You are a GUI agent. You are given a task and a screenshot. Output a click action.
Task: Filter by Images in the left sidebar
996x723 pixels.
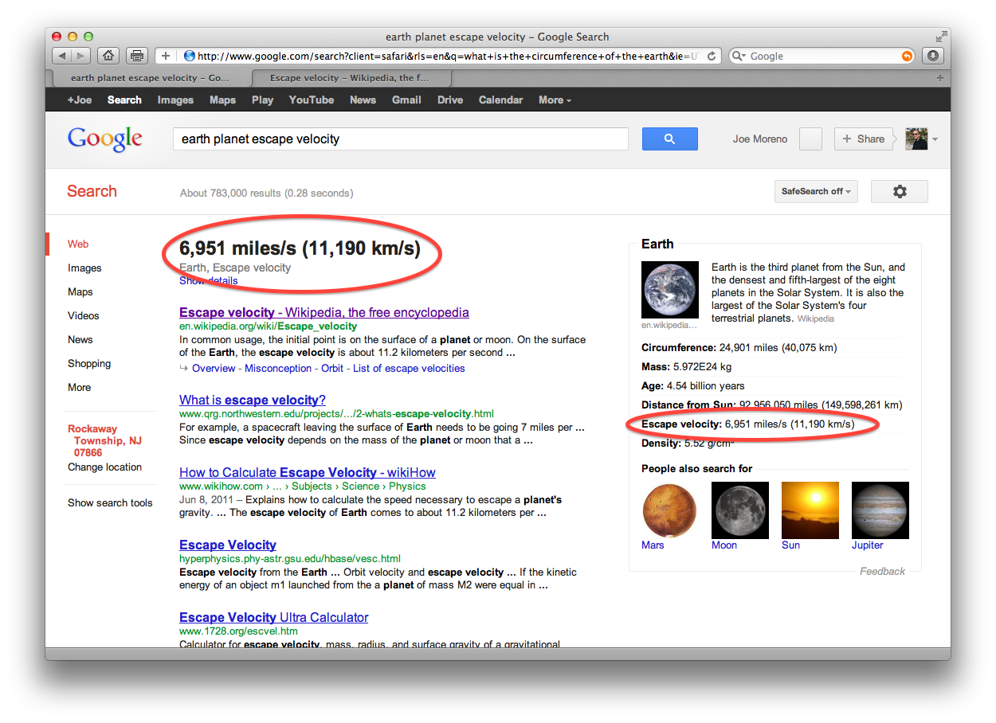[x=84, y=268]
